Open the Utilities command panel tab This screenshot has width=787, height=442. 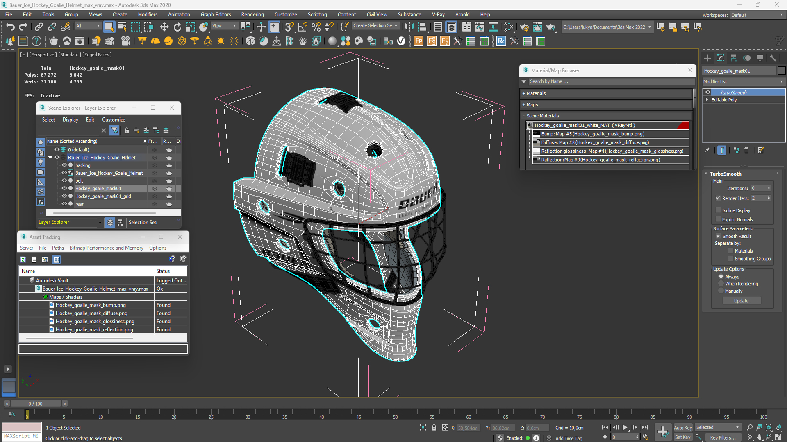click(x=773, y=58)
